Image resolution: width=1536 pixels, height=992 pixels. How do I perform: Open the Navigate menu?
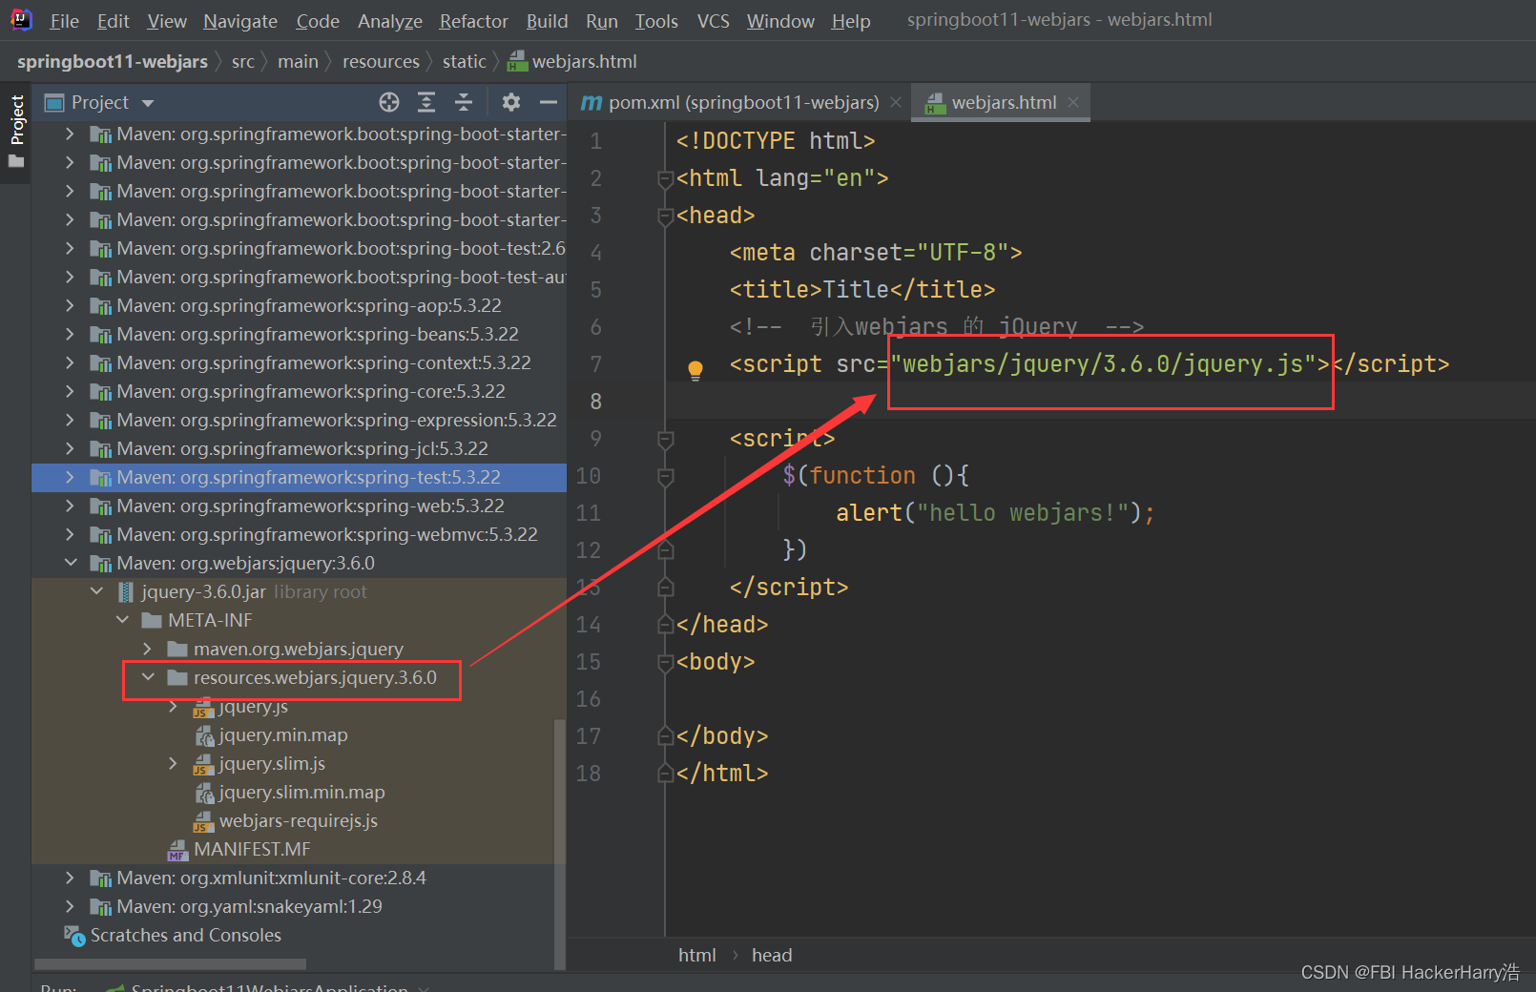[x=240, y=21]
